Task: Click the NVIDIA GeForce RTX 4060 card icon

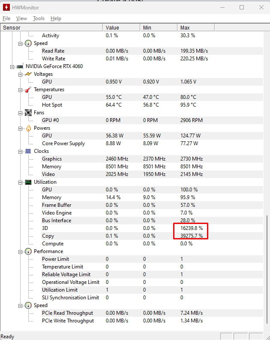Action: pyautogui.click(x=20, y=66)
